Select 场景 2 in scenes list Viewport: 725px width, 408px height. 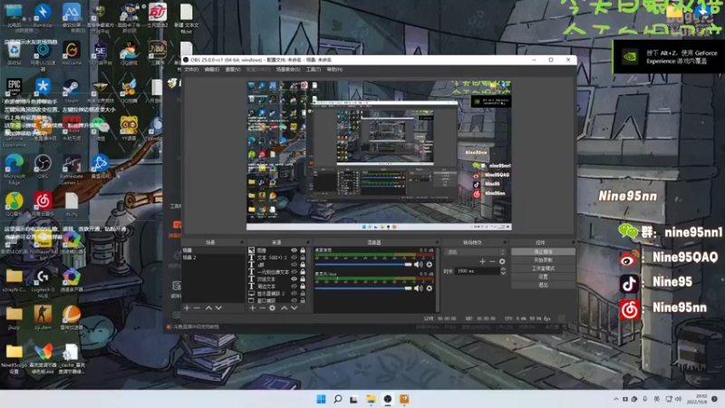click(213, 257)
